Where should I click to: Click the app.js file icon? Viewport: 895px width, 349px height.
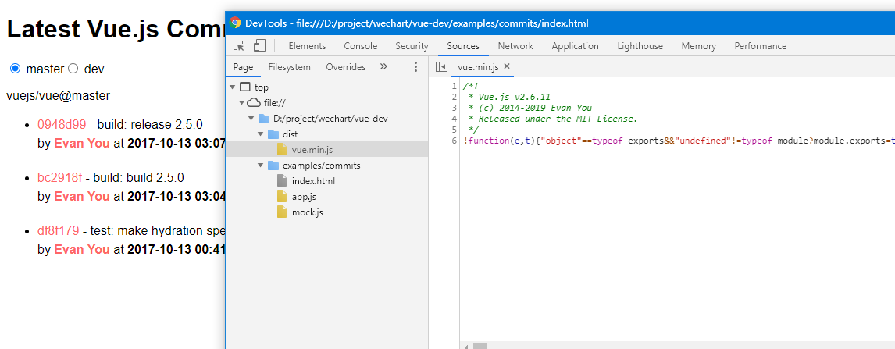coord(281,196)
